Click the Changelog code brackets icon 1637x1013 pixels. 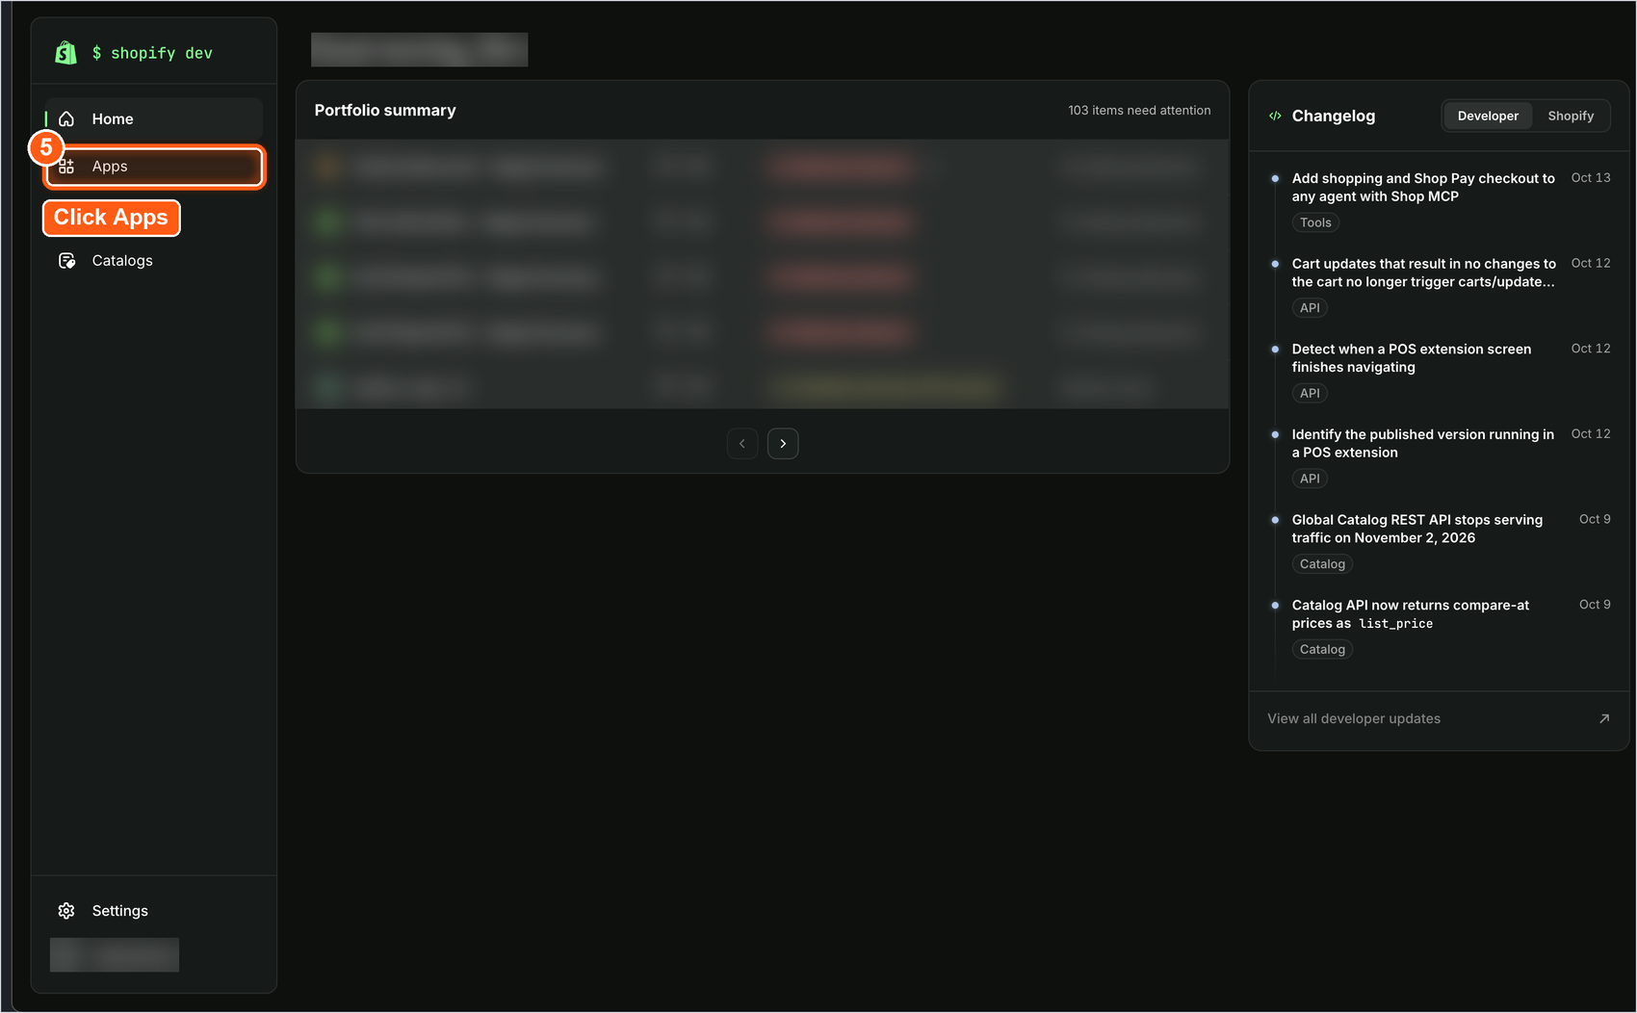(1275, 116)
